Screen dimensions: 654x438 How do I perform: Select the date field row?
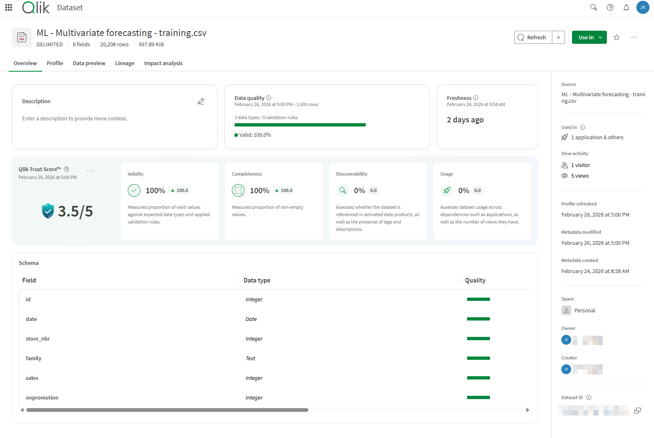pos(275,319)
